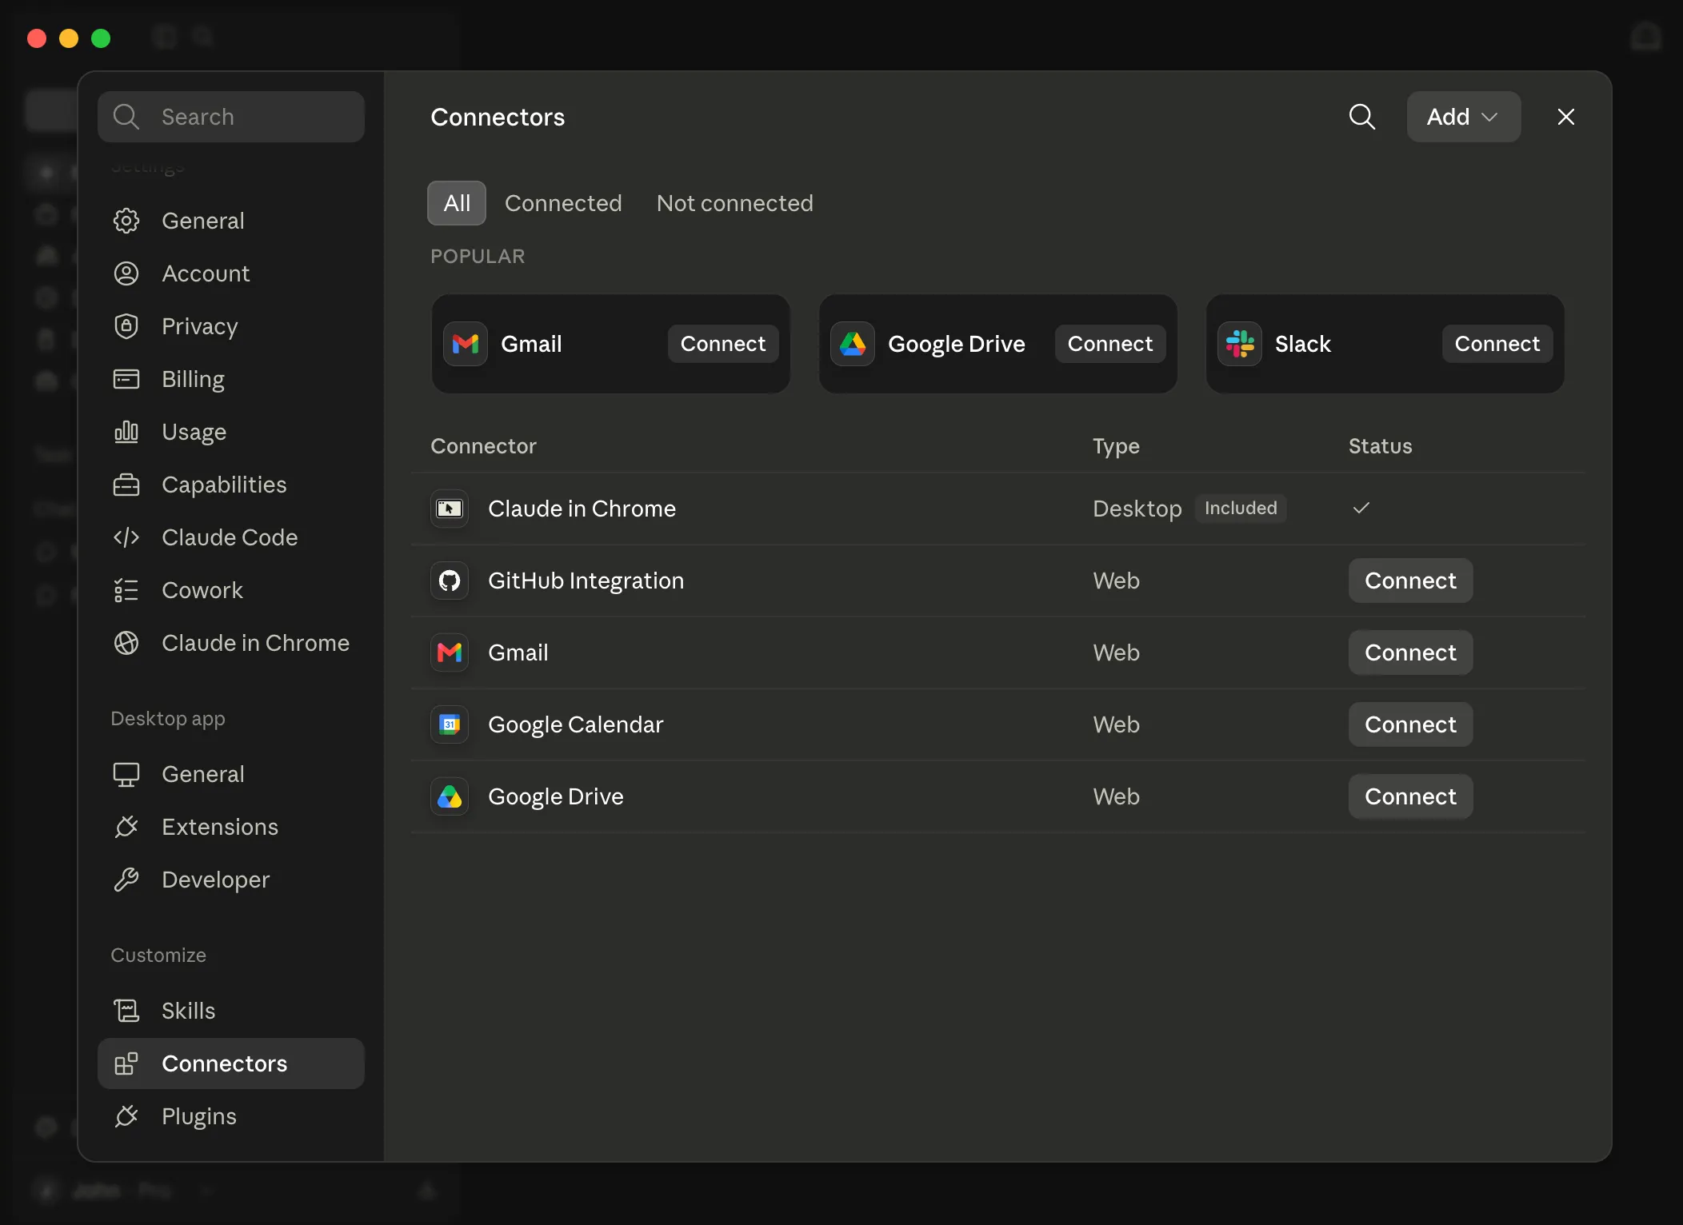Screen dimensions: 1683x1225
Task: Click the Type column header
Action: pos(1116,446)
